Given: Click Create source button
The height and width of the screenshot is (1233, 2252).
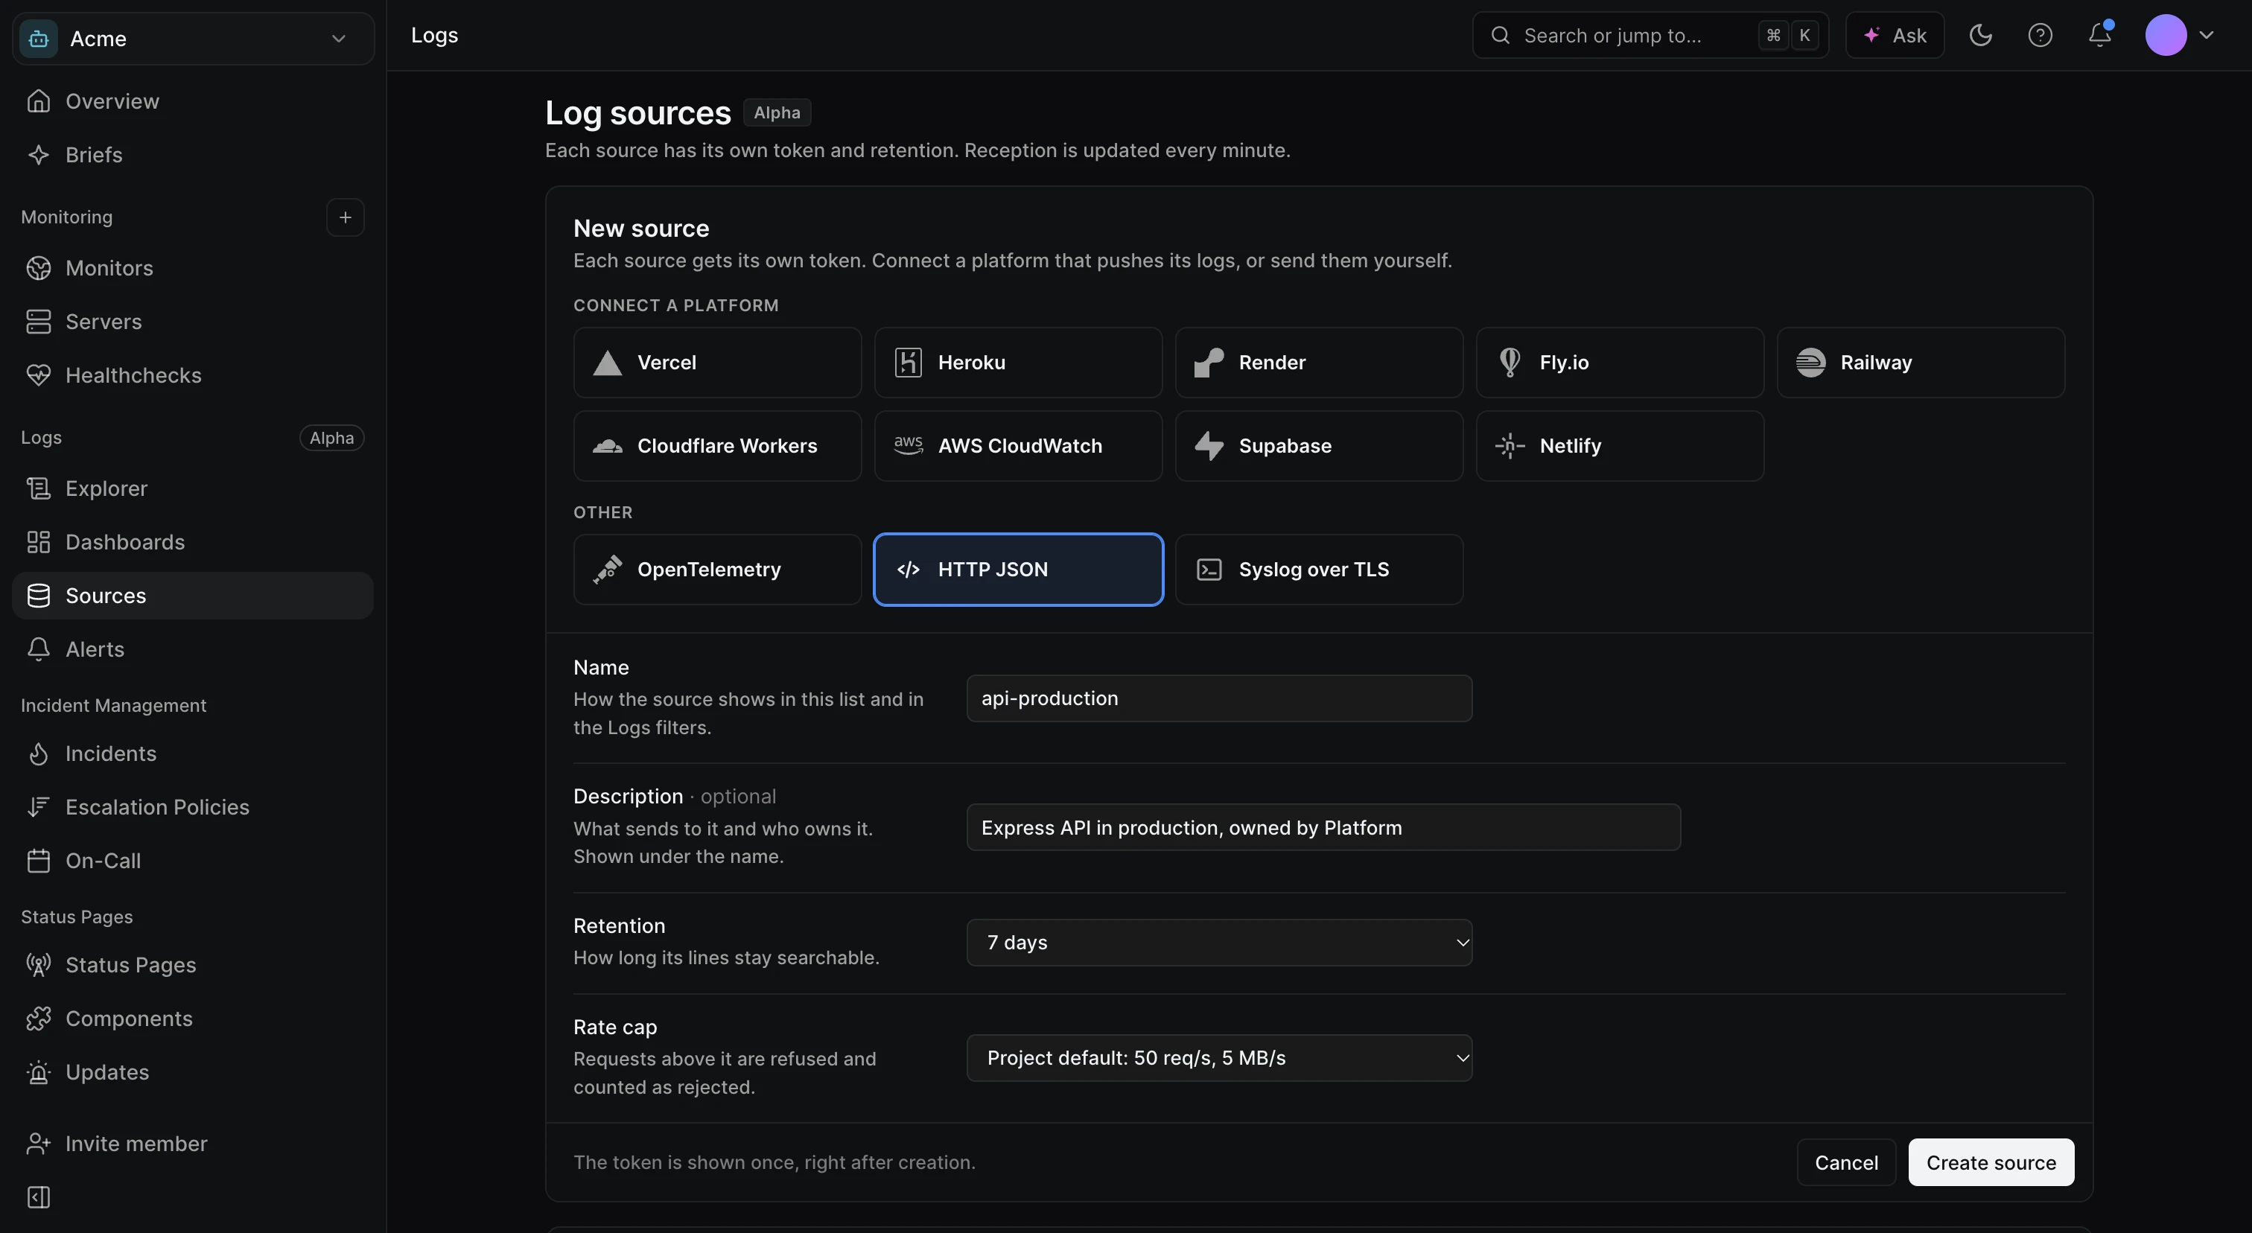Looking at the screenshot, I should 1991,1162.
